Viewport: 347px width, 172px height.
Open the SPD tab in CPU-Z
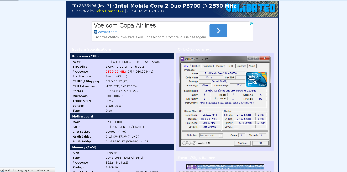click(231, 66)
